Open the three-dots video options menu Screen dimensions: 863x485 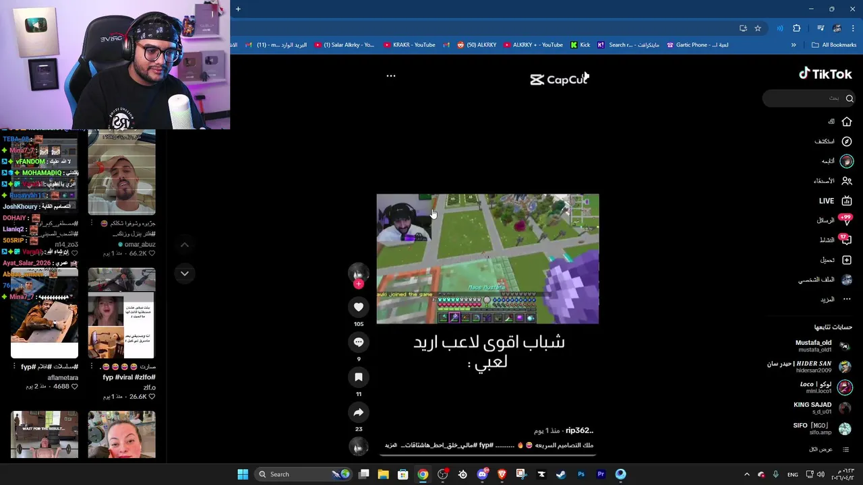click(x=390, y=76)
